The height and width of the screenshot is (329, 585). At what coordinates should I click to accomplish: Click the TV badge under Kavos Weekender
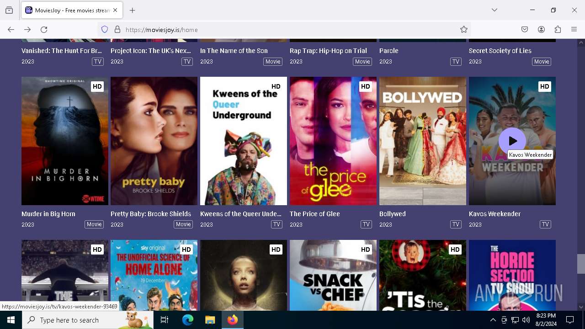tap(545, 224)
